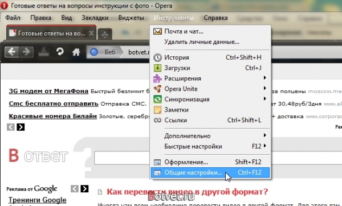Click the Оформление icon in menu
This screenshot has width=342, height=206.
[x=157, y=162]
